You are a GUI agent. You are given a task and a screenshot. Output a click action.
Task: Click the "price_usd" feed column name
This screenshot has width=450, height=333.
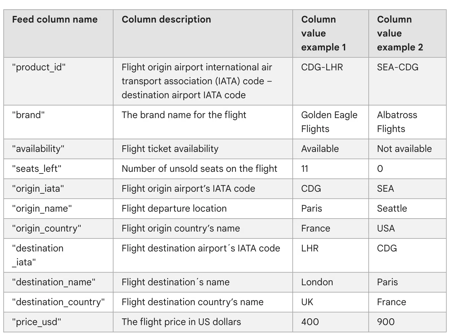pyautogui.click(x=37, y=322)
